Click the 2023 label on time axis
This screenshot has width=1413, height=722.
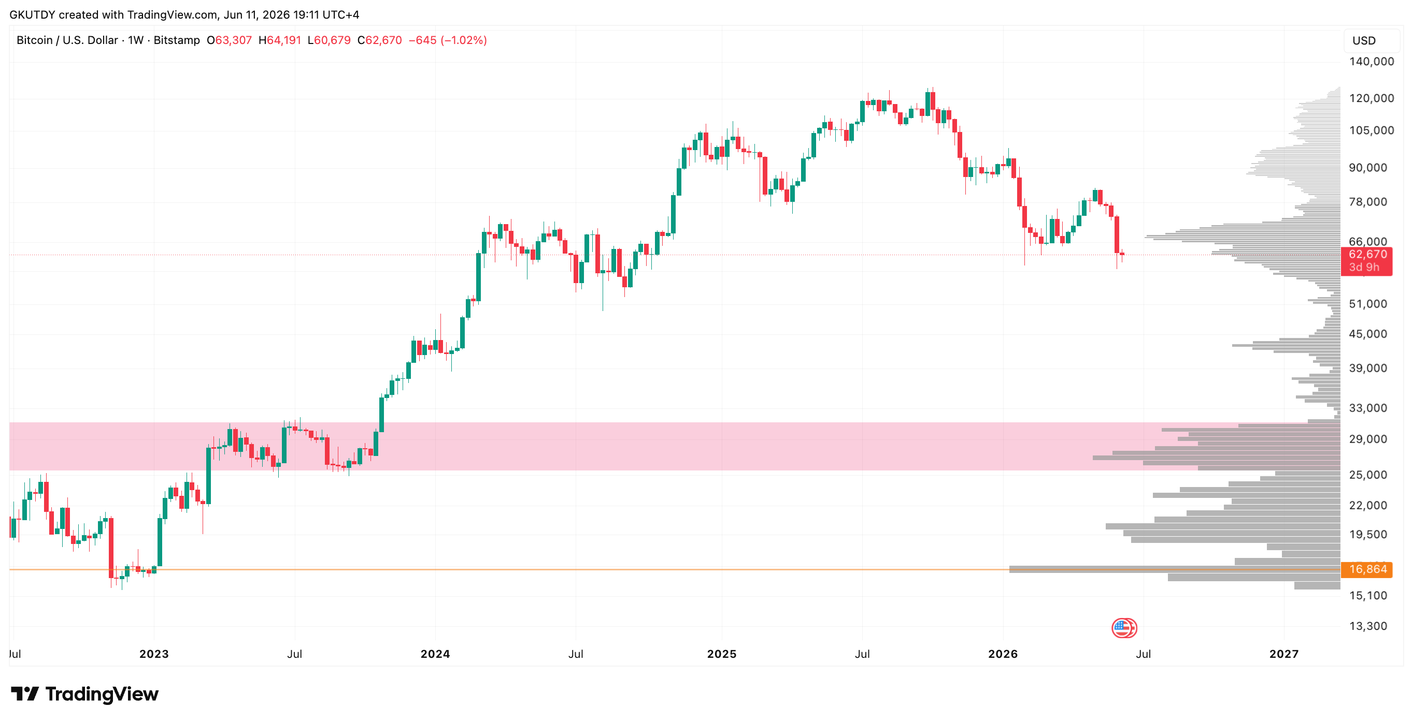(x=154, y=654)
